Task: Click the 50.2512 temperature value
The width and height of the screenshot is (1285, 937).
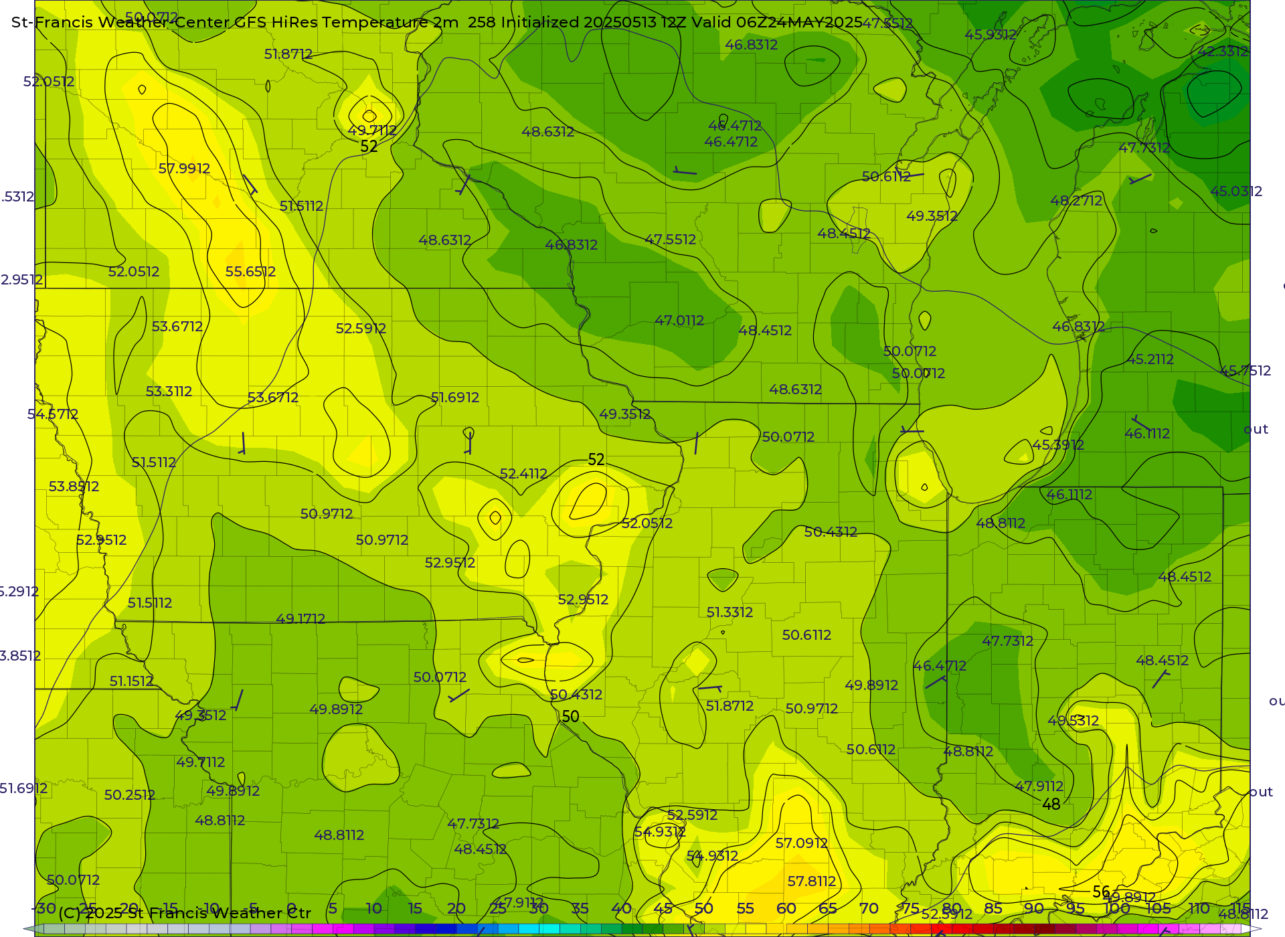Action: click(x=130, y=795)
